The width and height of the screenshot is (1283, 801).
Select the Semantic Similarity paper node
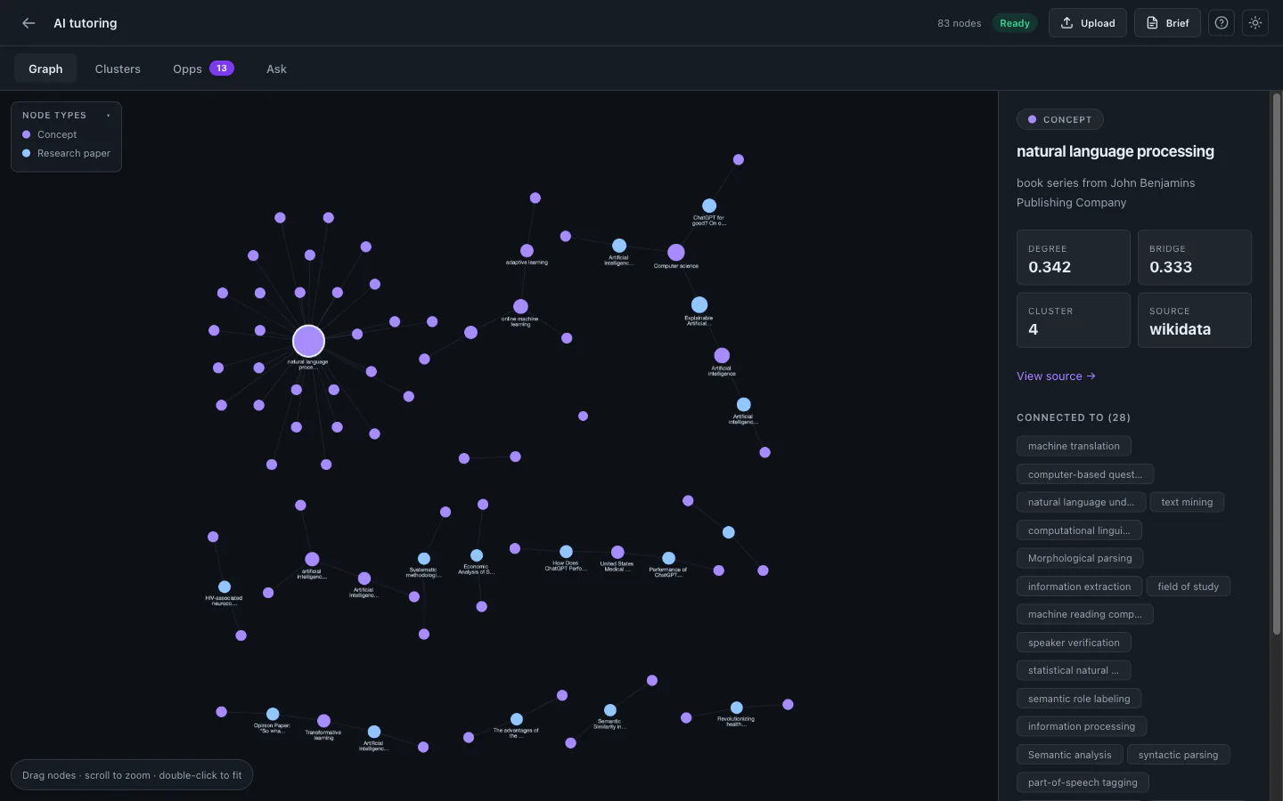coord(610,710)
